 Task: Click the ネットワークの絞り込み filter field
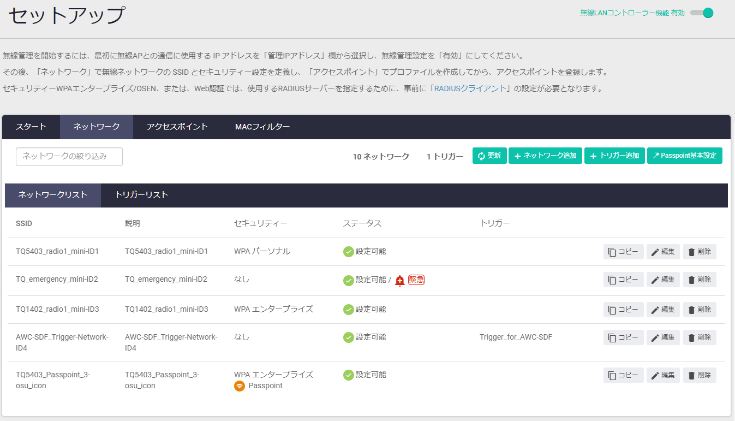(x=69, y=156)
